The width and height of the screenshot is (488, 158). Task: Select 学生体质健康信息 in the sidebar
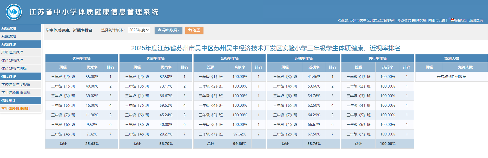pyautogui.click(x=16, y=92)
